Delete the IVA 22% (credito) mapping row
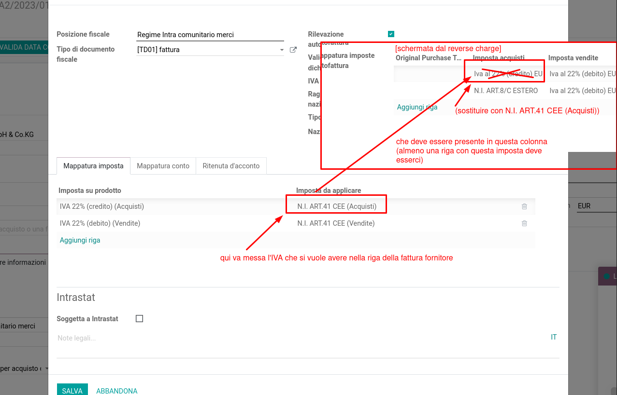 [x=524, y=206]
